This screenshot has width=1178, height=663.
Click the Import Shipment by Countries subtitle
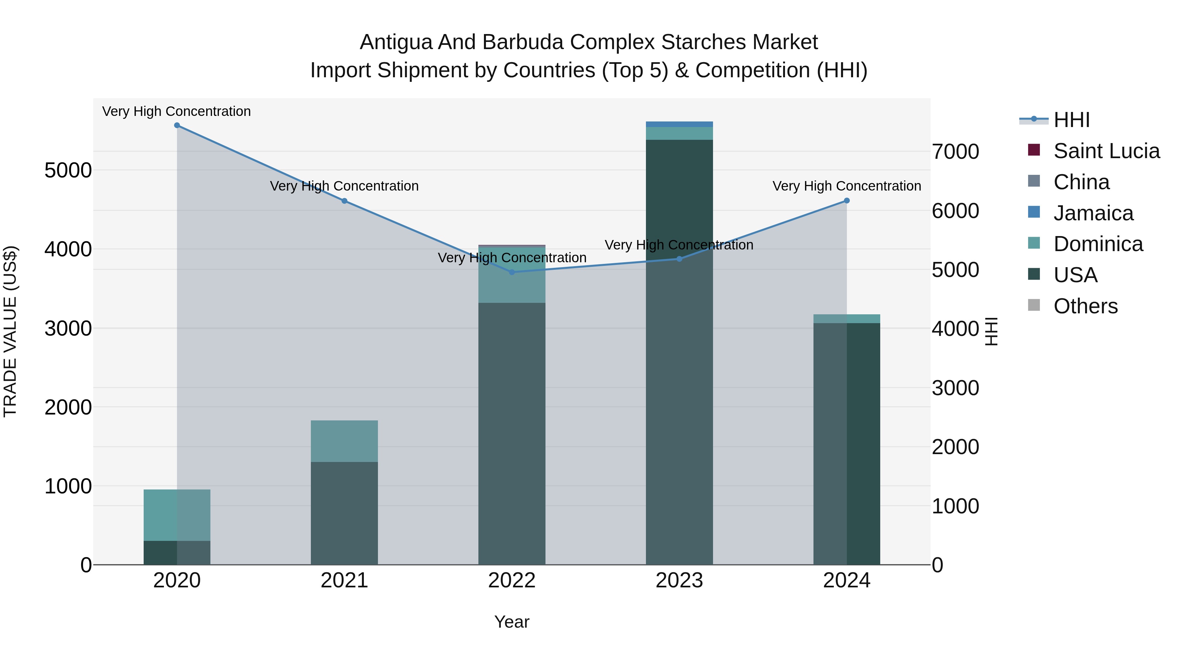(x=589, y=70)
